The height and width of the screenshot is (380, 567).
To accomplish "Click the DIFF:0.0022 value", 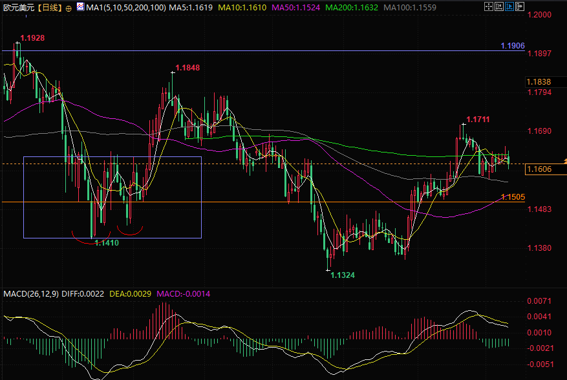I will coord(83,294).
